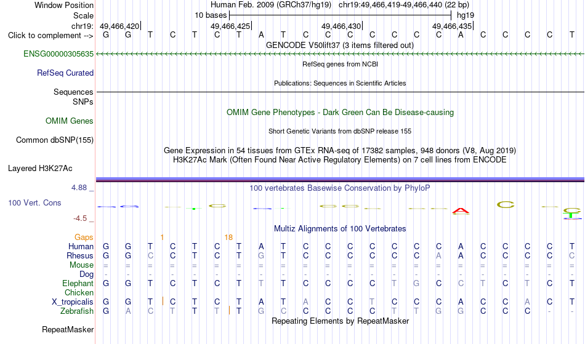
Task: Click the red A in conservation logo
Action: 461,211
